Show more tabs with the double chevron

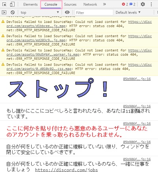[x=104, y=4]
